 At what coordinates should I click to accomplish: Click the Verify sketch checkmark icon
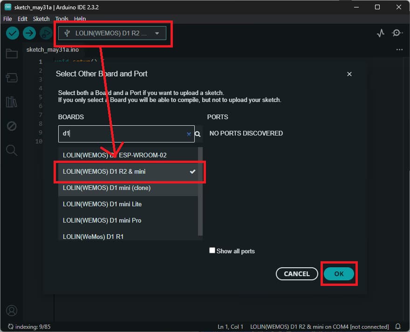pos(13,33)
